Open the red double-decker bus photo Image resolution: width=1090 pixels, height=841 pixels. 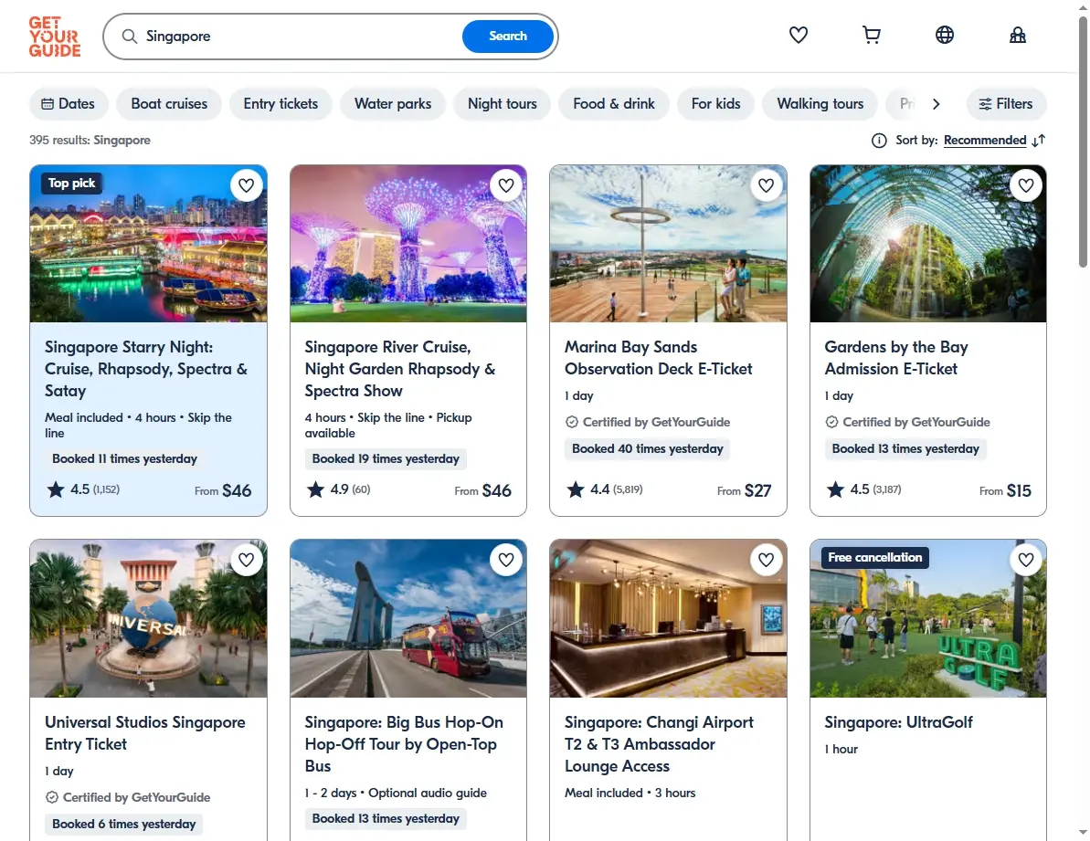click(408, 619)
